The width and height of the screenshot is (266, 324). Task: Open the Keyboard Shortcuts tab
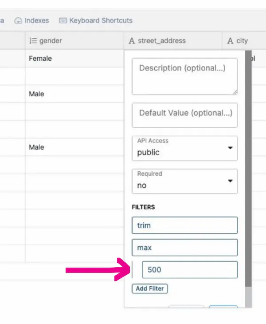[96, 20]
